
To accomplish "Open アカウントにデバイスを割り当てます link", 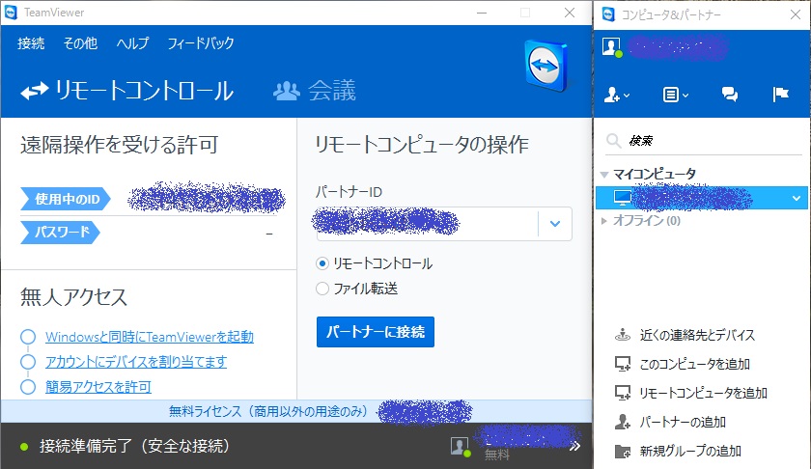I will tap(136, 362).
